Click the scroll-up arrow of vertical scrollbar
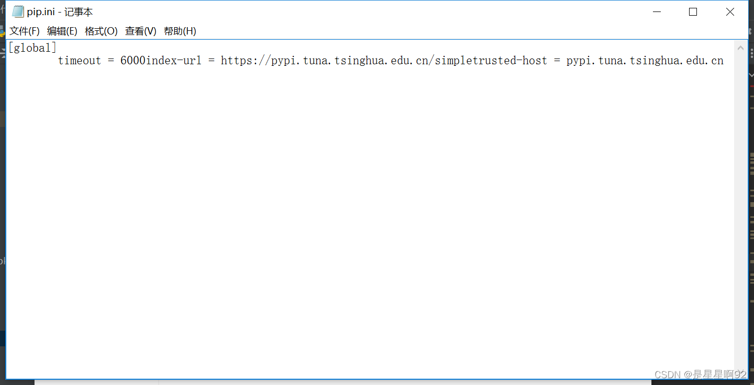This screenshot has height=385, width=754. tap(740, 48)
